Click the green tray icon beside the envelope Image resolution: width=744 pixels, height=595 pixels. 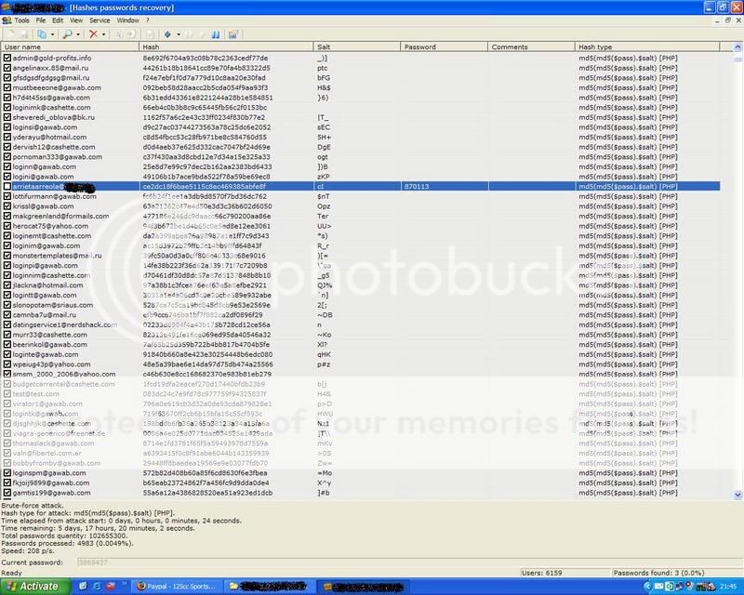tap(669, 587)
